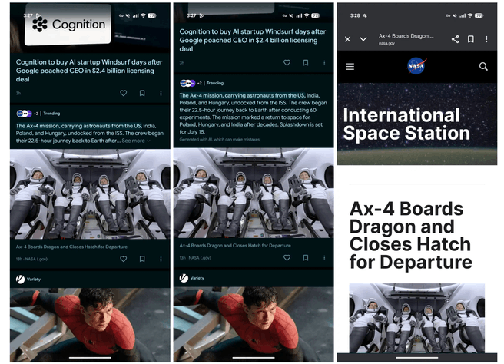Open overflow menu for NASA article under collapsed summary
504x364 pixels.
pyautogui.click(x=161, y=259)
